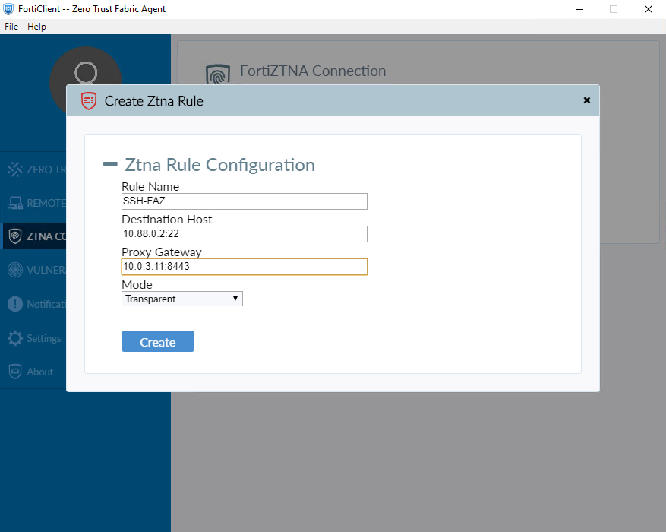Open the Help menu
The height and width of the screenshot is (532, 666).
coord(36,27)
